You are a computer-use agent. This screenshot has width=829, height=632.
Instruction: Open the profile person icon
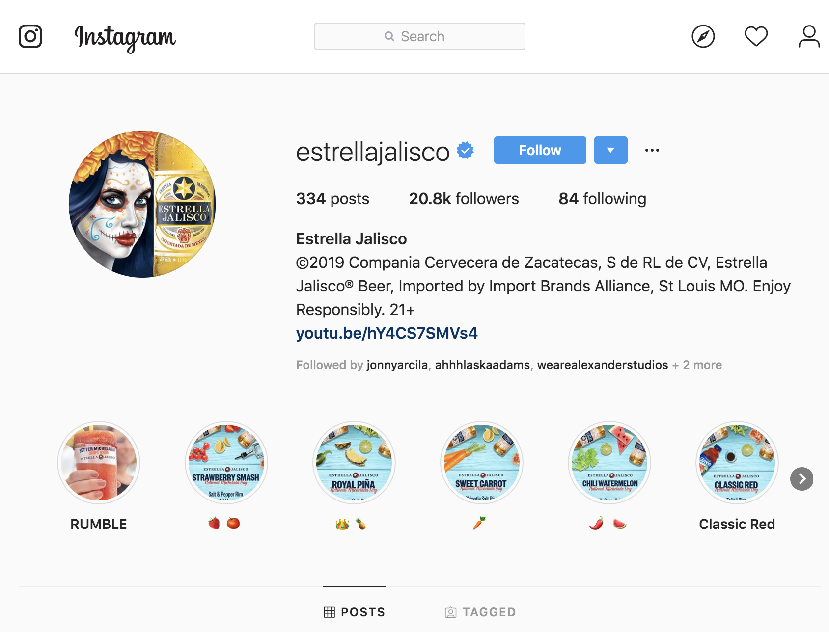click(x=809, y=36)
